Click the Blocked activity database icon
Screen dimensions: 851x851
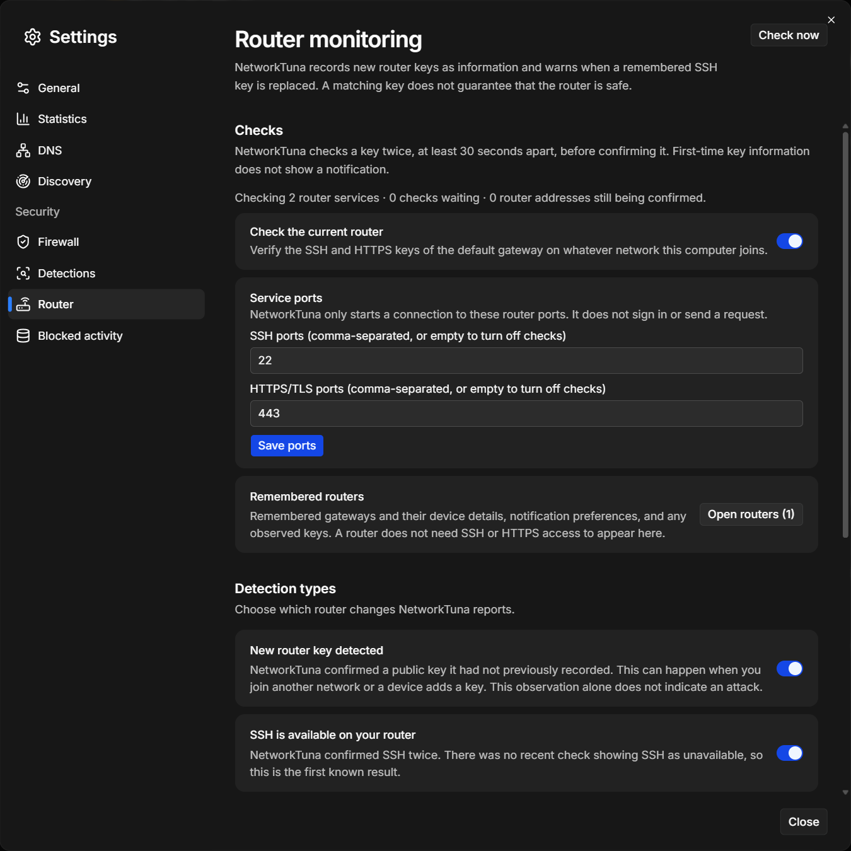coord(23,336)
